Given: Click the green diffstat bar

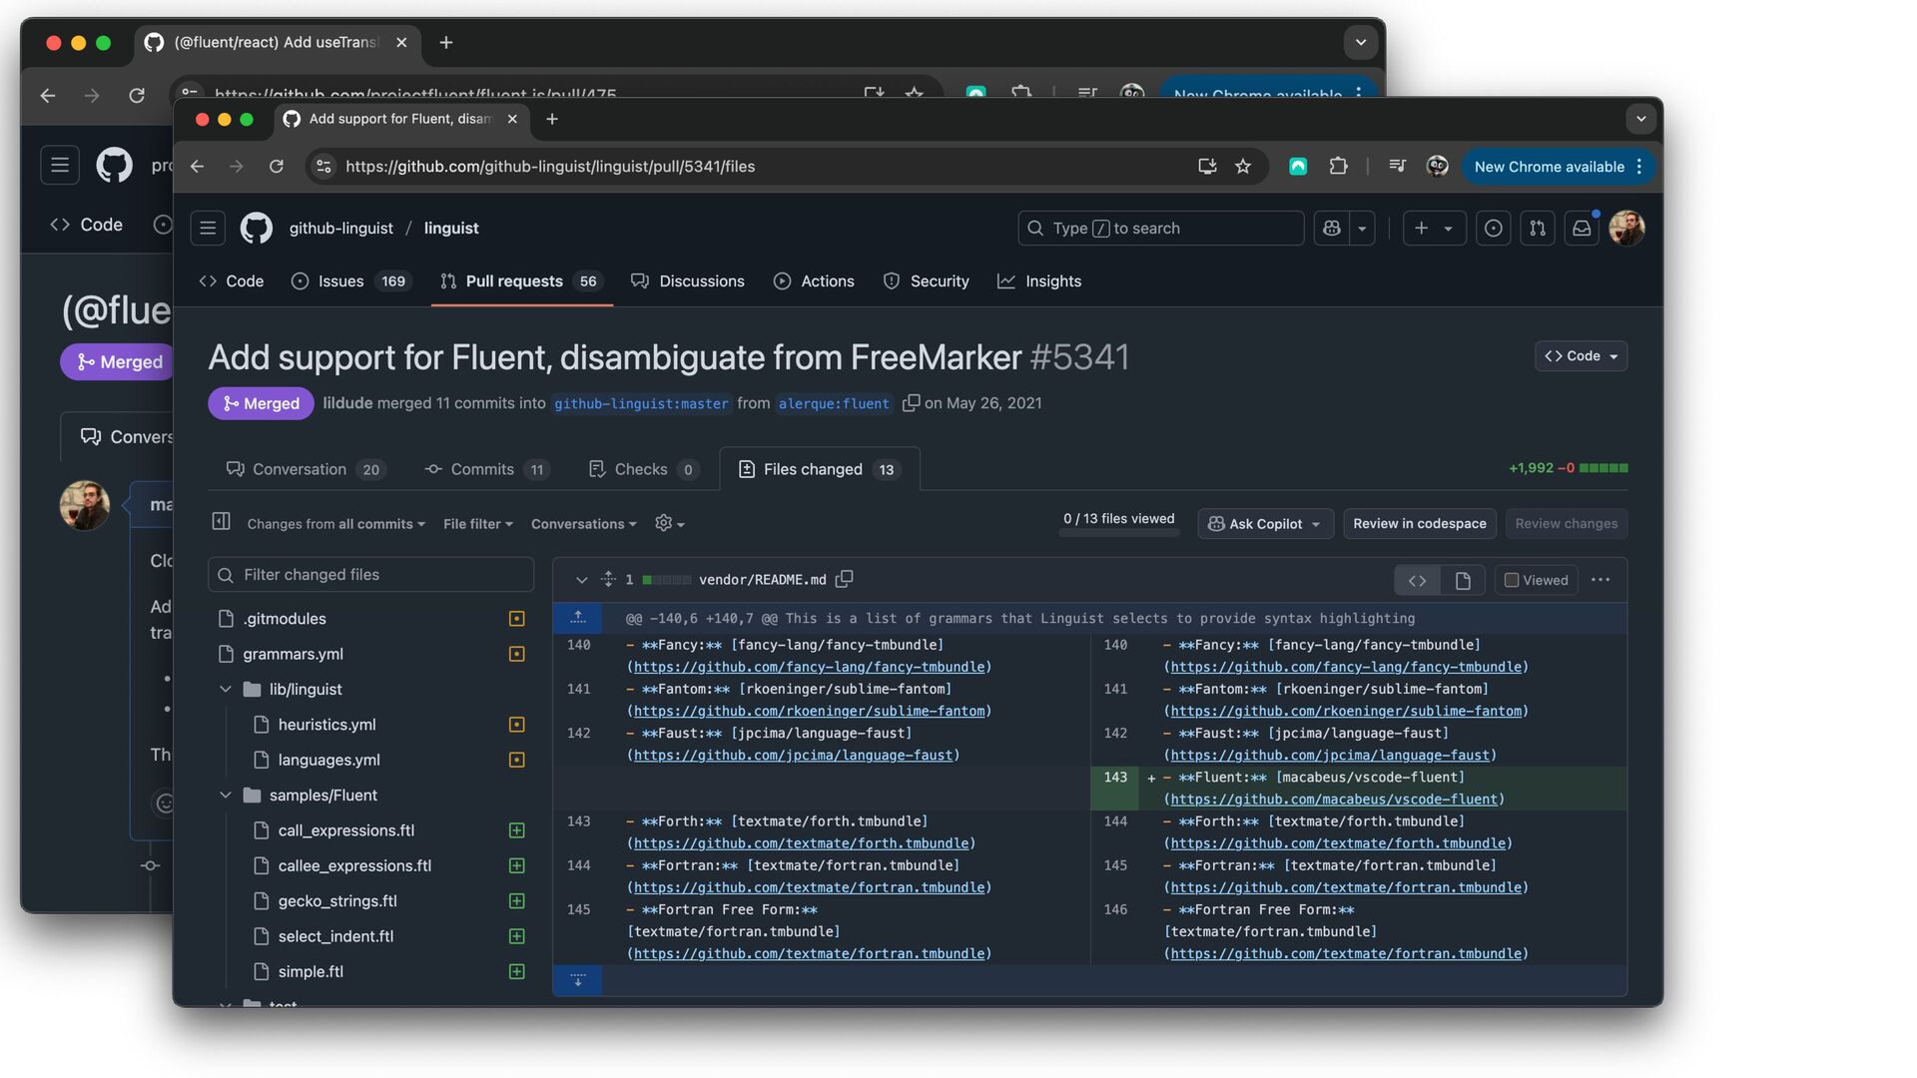Looking at the screenshot, I should [1603, 468].
